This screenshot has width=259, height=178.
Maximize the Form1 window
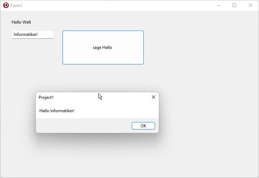coord(234,5)
